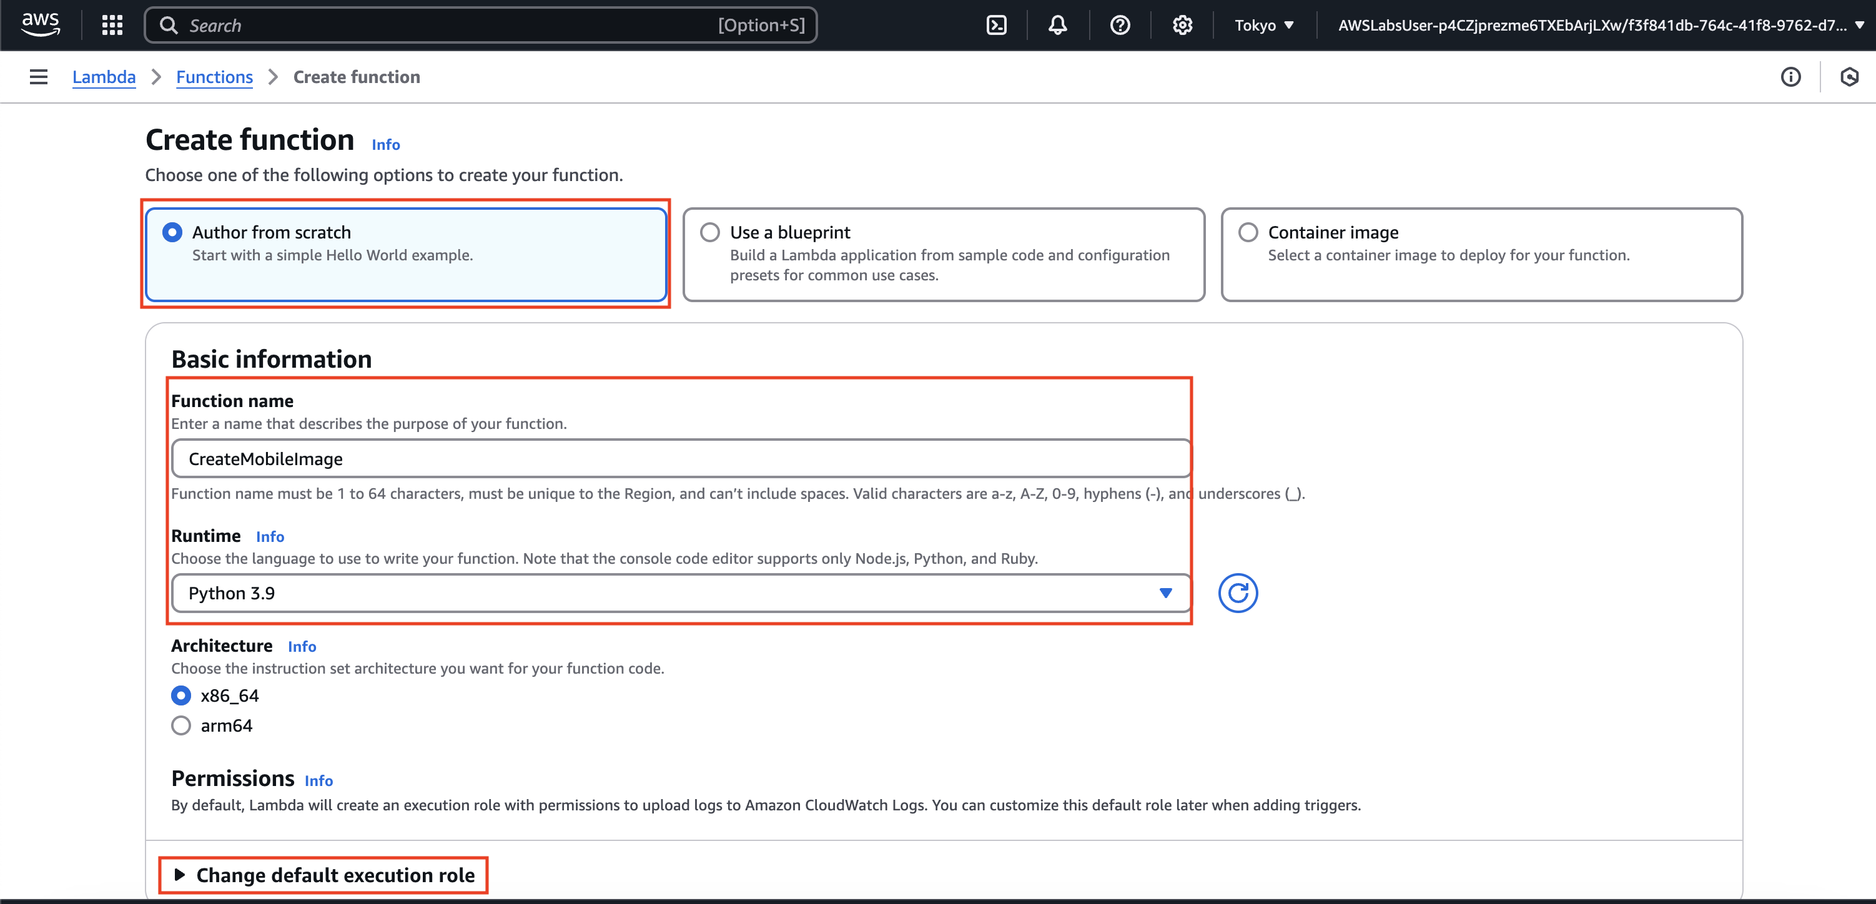Image resolution: width=1876 pixels, height=904 pixels.
Task: Open the Tokyo region dropdown
Action: (1263, 26)
